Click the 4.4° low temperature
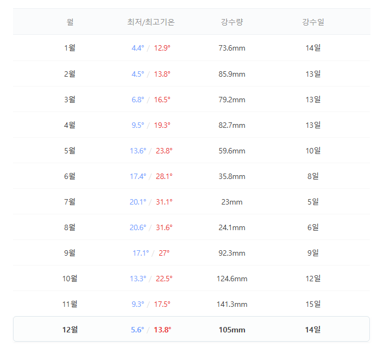Viewport: 384px width, 352px height. click(x=138, y=48)
